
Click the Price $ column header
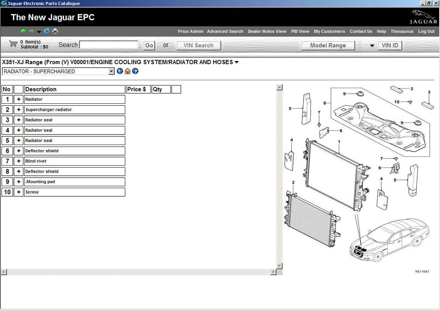(138, 89)
